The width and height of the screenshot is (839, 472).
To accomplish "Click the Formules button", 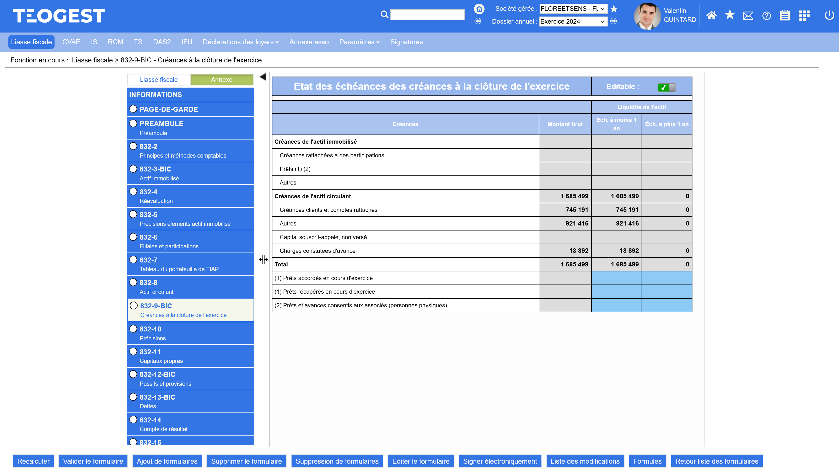I will tap(648, 461).
